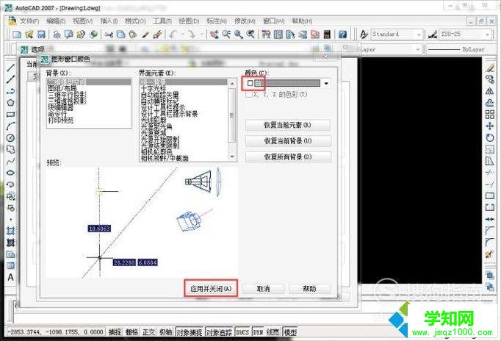Click the Pan Realtime icon
The width and height of the screenshot is (501, 341).
pyautogui.click(x=214, y=35)
